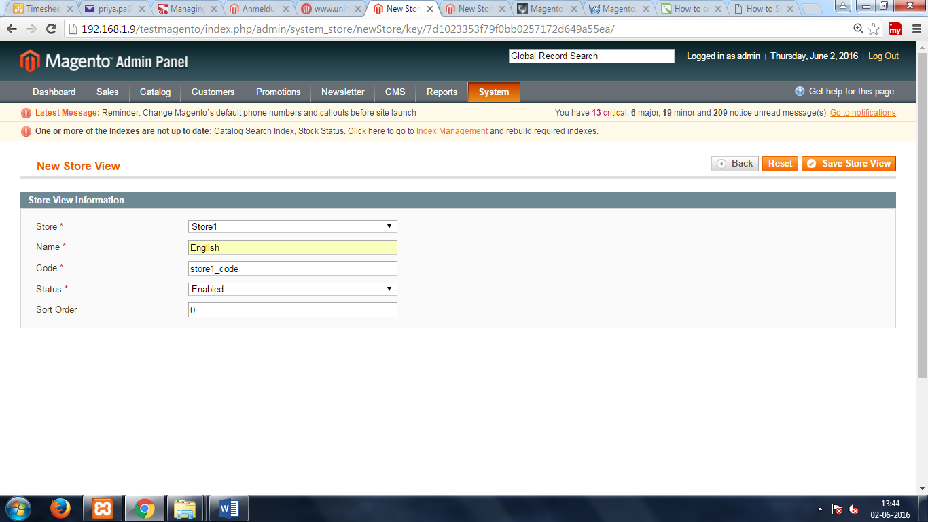Show hidden tray icons arrow
The height and width of the screenshot is (522, 928).
tap(820, 510)
